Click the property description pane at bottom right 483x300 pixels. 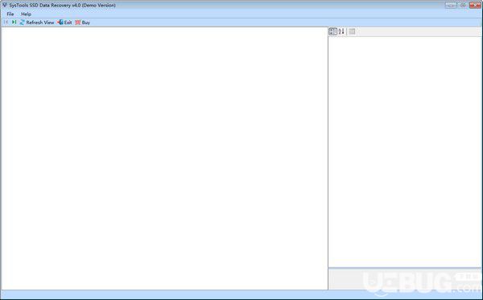pyautogui.click(x=405, y=279)
